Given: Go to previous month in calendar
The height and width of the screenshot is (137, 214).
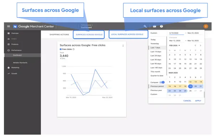Looking at the screenshot, I should (x=195, y=45).
